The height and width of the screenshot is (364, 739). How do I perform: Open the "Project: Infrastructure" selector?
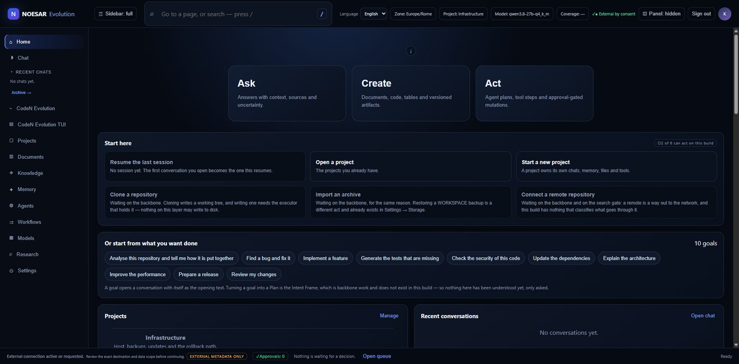[x=463, y=14]
